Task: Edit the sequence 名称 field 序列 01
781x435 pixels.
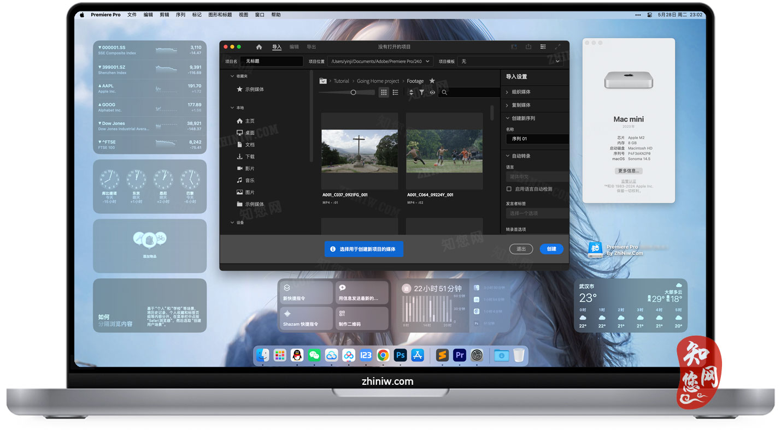Action: click(537, 139)
